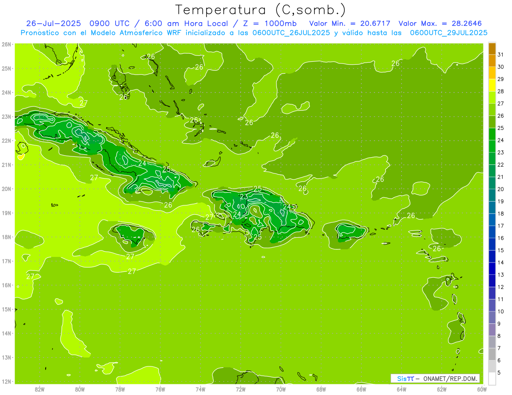Click the '60W' longitude axis label
Viewport: 512px width, 395px height.
(x=482, y=389)
